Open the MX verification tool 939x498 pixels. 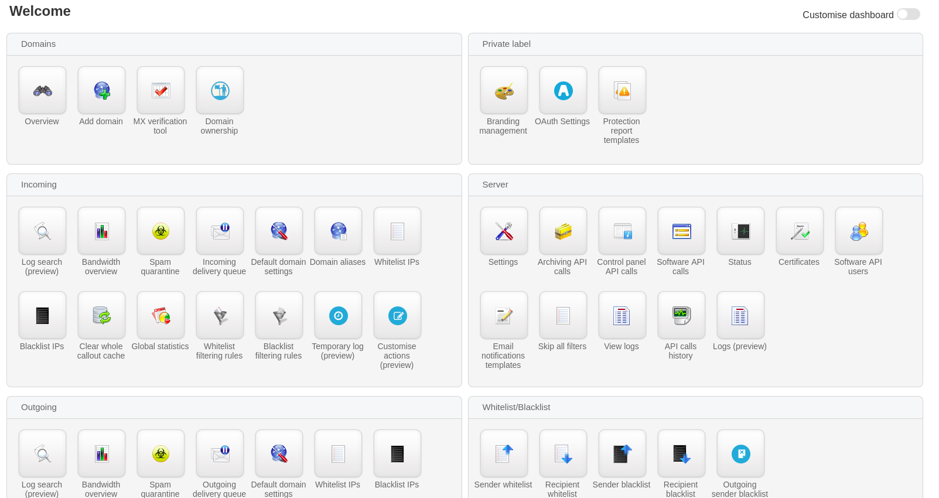(x=161, y=90)
